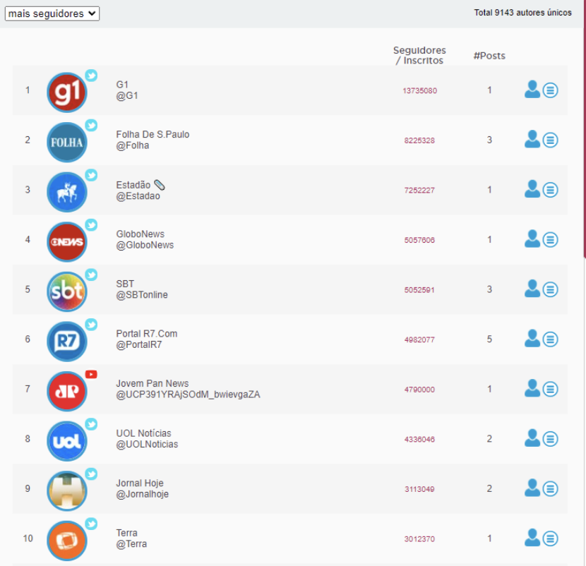This screenshot has height=566, width=586.
Task: Click the paperclip icon beside Estadão
Action: point(160,185)
